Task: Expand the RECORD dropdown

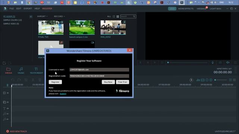Action: click(x=59, y=16)
